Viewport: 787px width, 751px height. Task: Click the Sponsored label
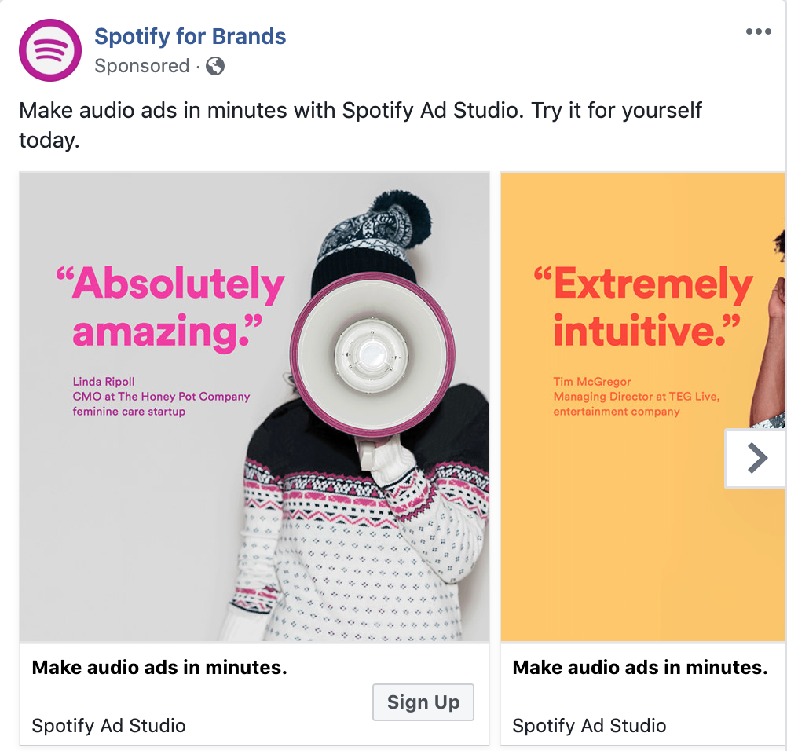(142, 66)
